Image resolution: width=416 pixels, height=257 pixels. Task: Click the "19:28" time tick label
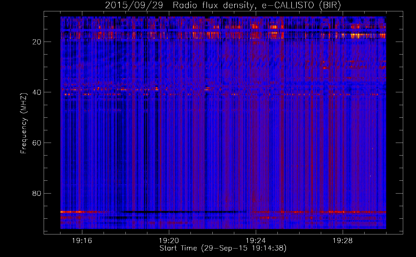pos(343,241)
